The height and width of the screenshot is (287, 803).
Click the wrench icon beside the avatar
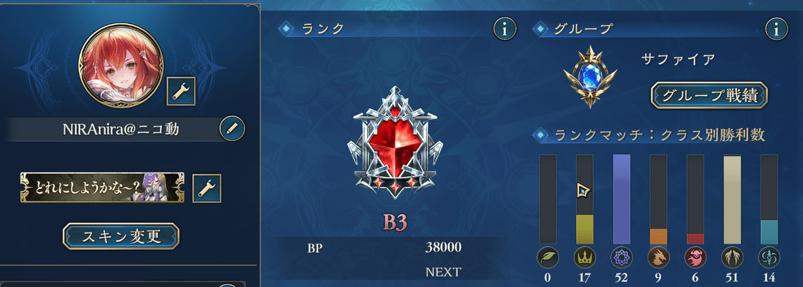point(179,91)
